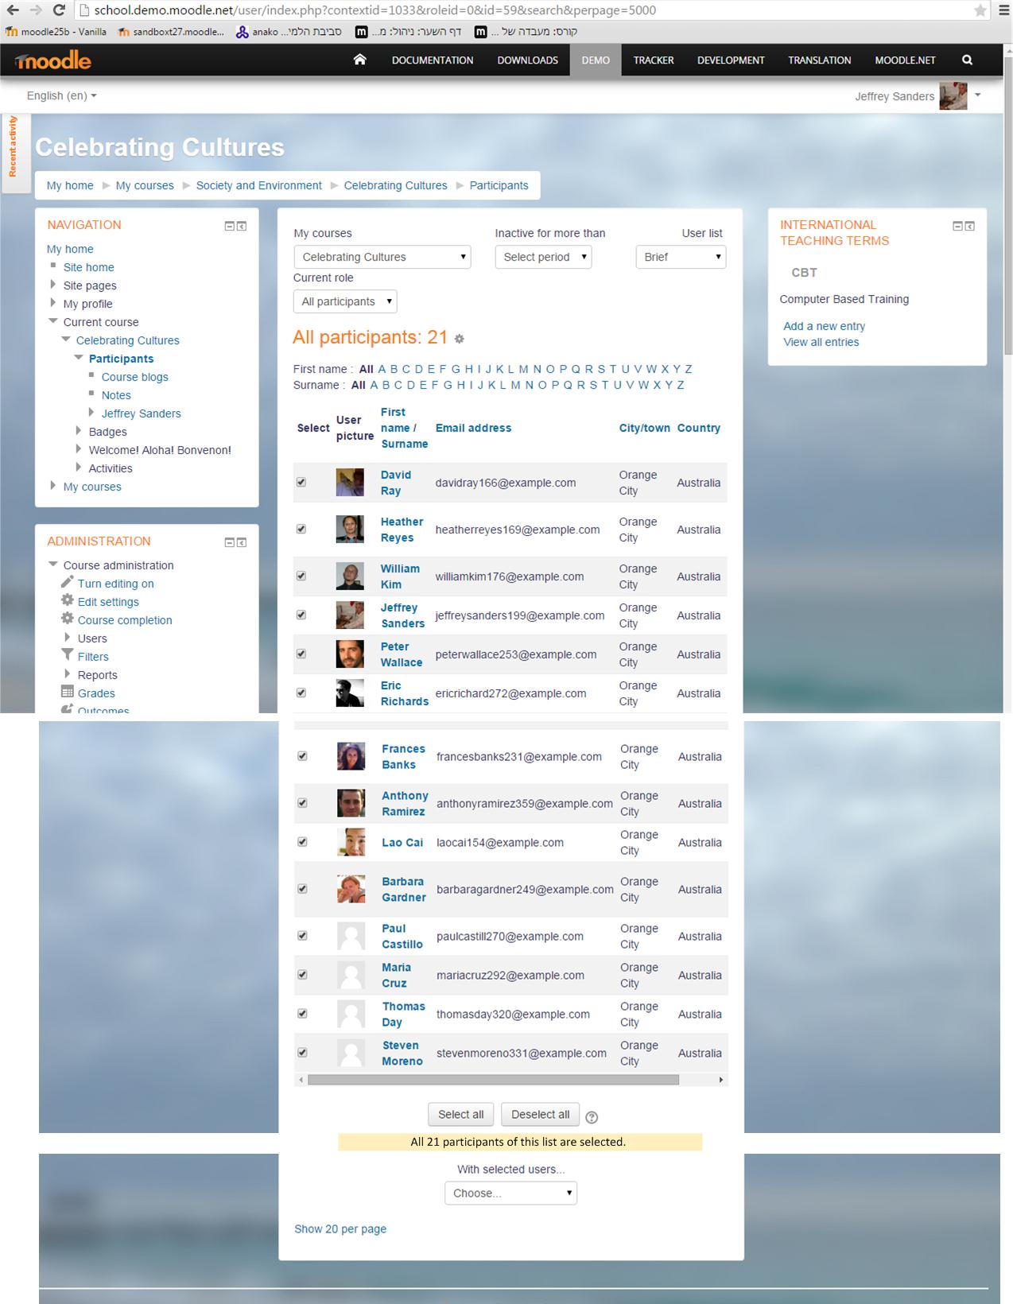Click the gear icon for Course completion
1013x1304 pixels.
click(68, 619)
